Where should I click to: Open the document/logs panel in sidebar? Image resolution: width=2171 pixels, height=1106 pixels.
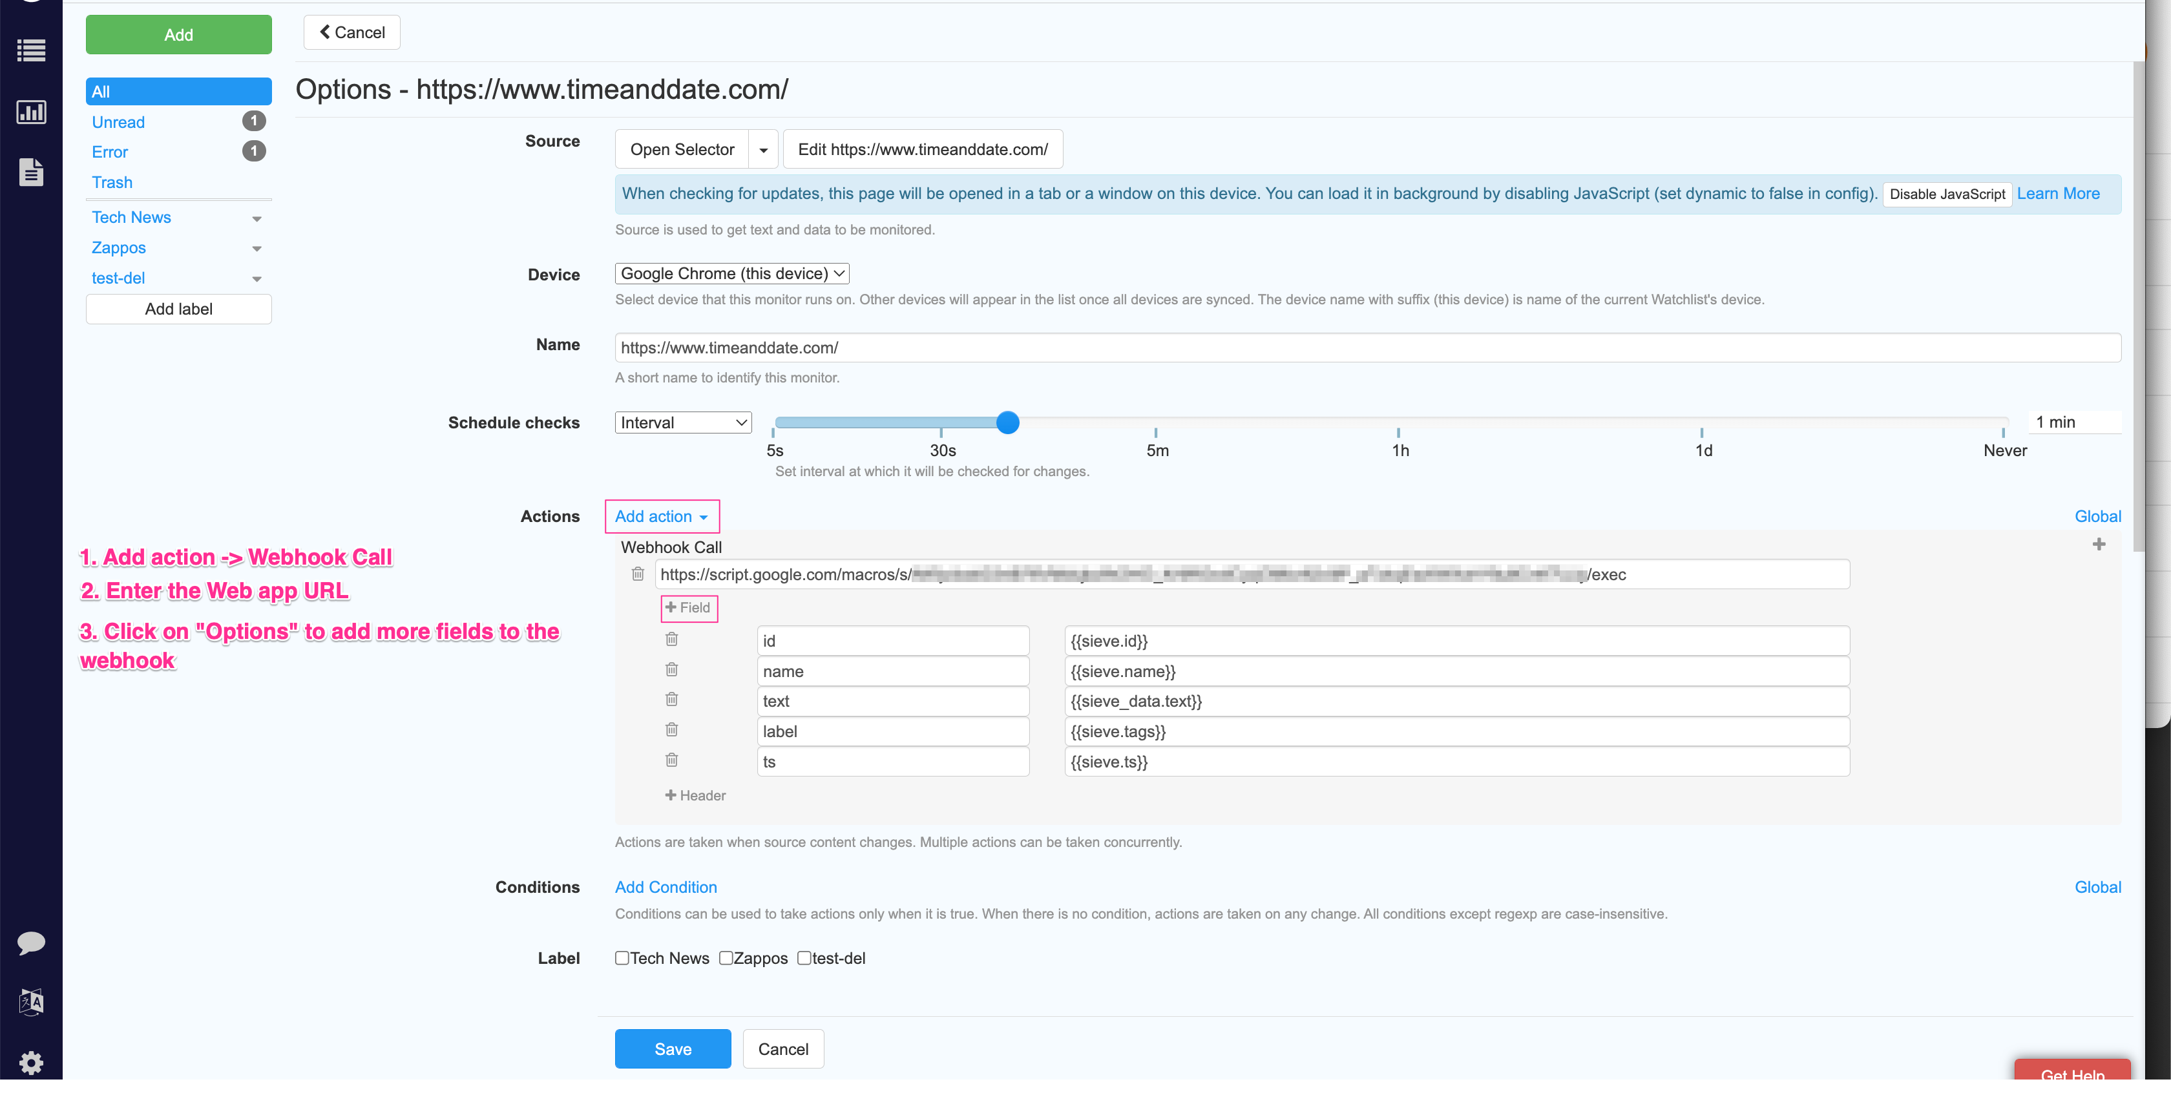pyautogui.click(x=31, y=172)
